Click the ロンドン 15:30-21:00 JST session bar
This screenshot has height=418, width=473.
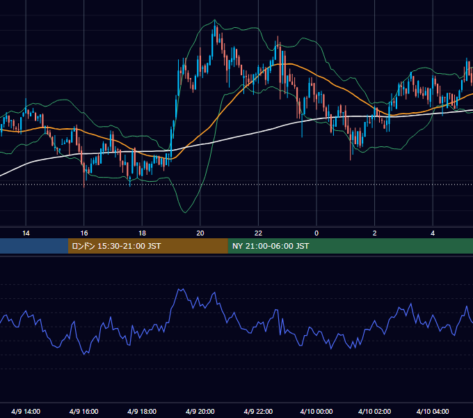[147, 246]
